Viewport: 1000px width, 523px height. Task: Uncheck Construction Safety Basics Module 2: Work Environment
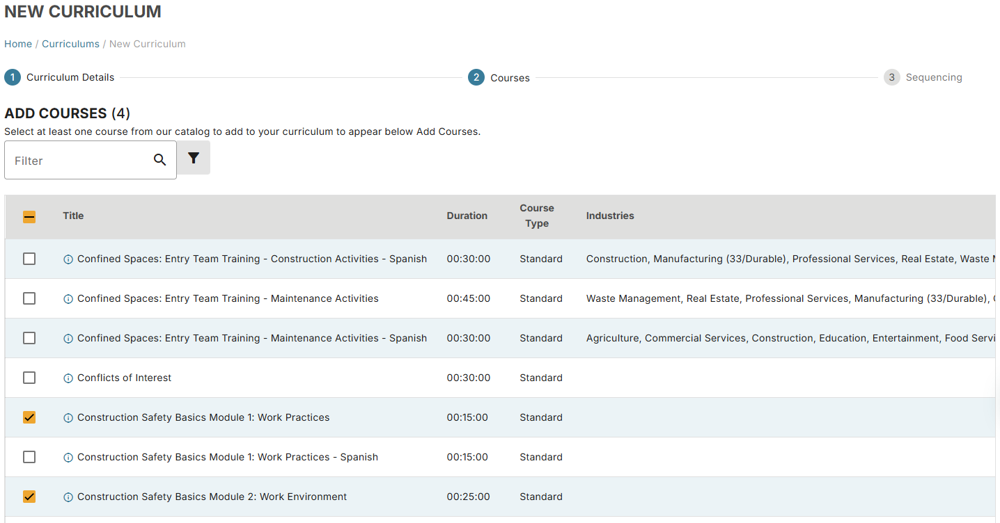click(x=29, y=497)
